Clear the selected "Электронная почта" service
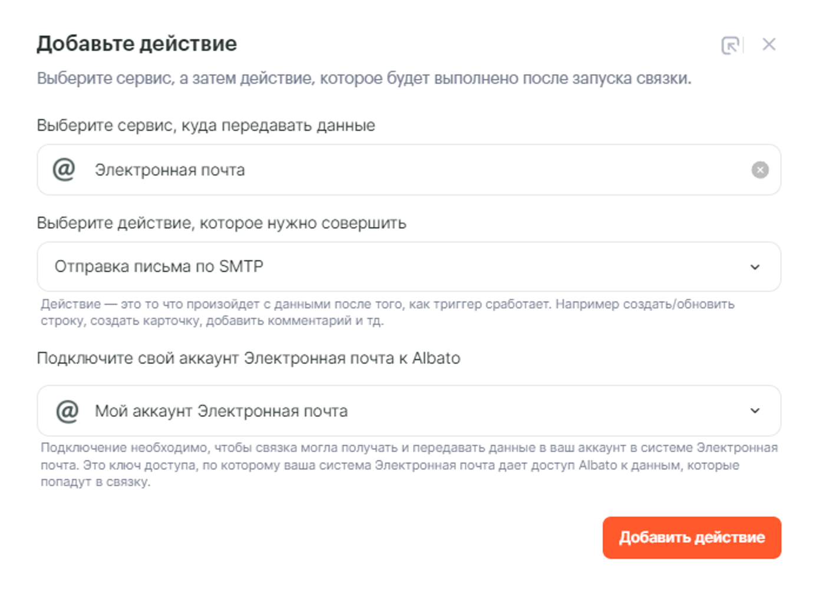The image size is (813, 593). [760, 170]
